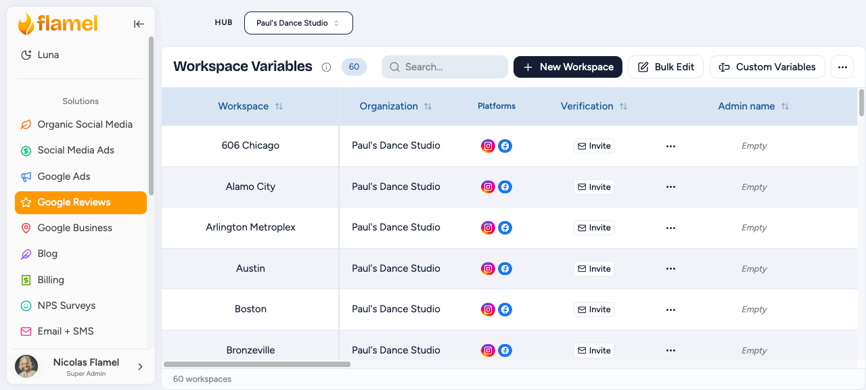Select the 606 Chicago workspace cell
866x390 pixels.
(x=250, y=146)
